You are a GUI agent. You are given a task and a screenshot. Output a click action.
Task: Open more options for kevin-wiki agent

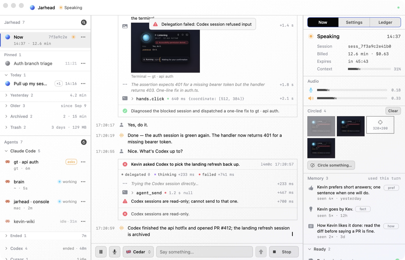point(83,221)
